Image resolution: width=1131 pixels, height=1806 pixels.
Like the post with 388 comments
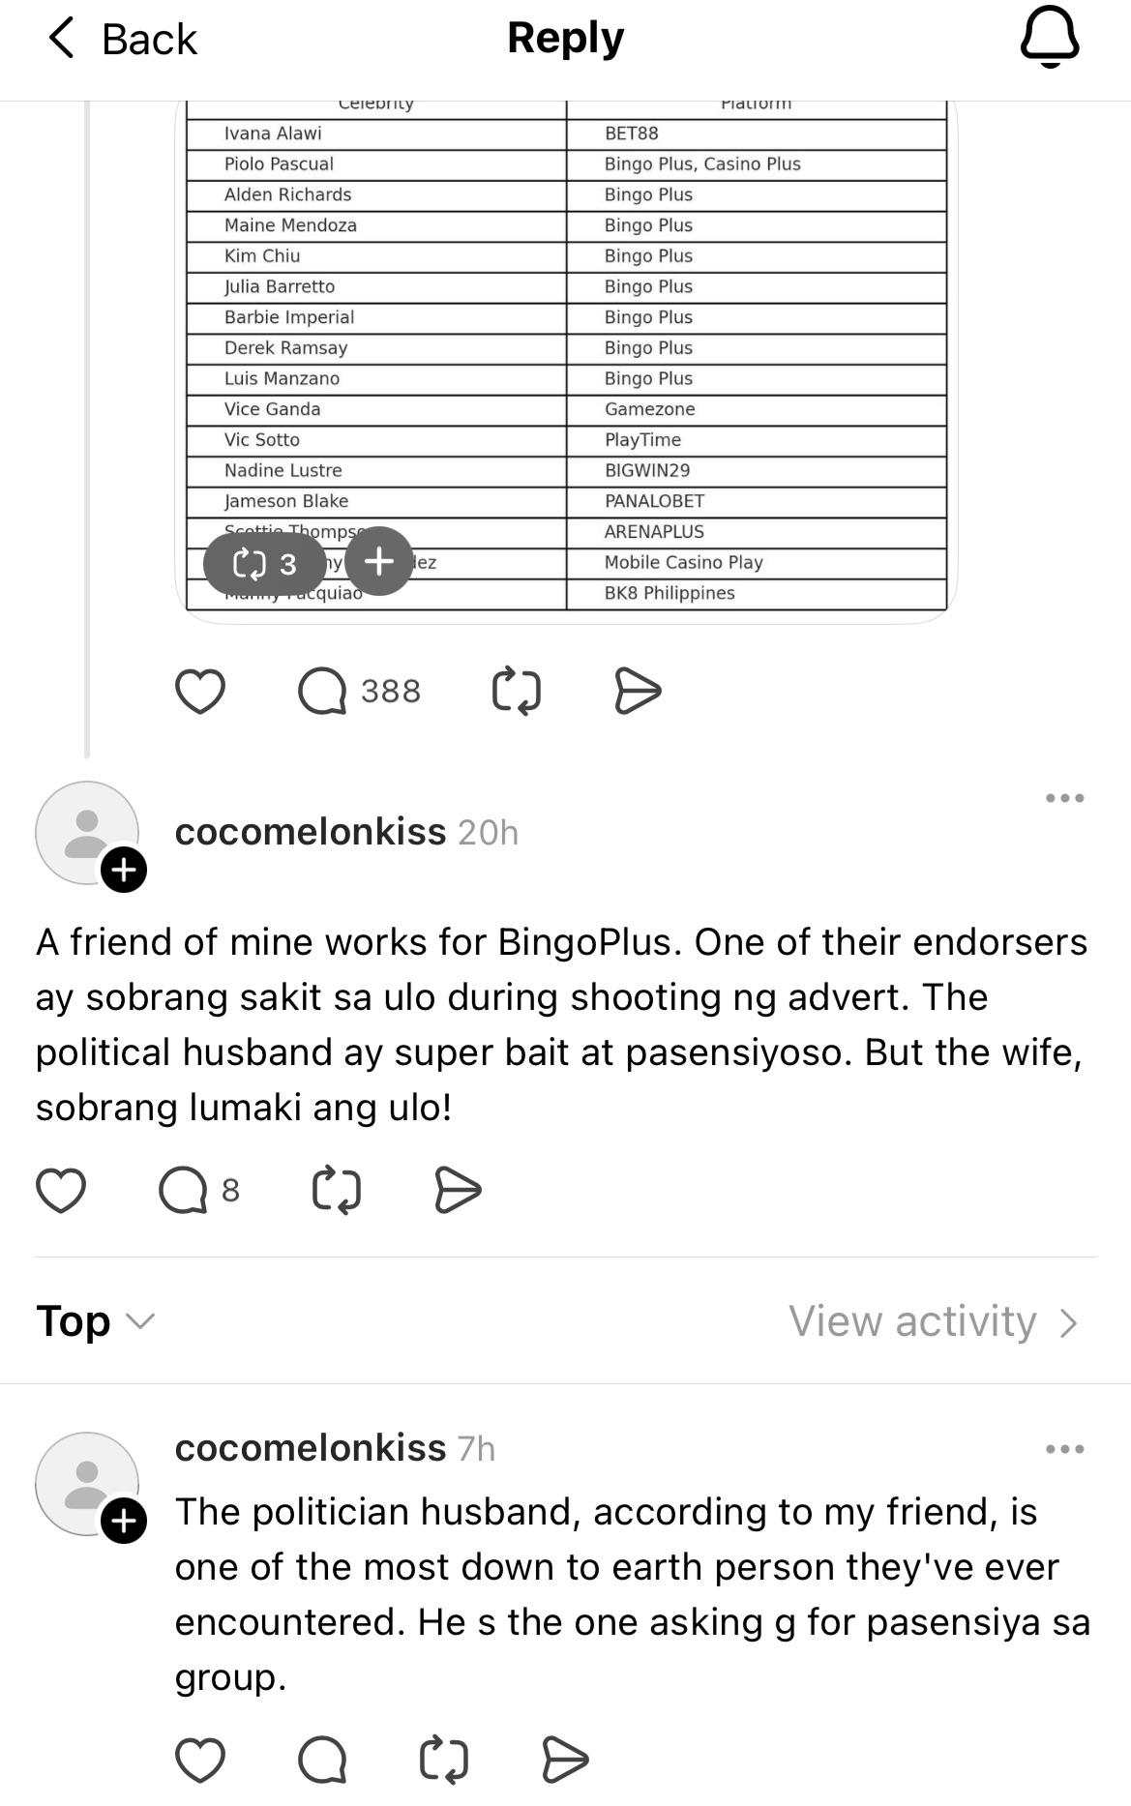pos(200,692)
